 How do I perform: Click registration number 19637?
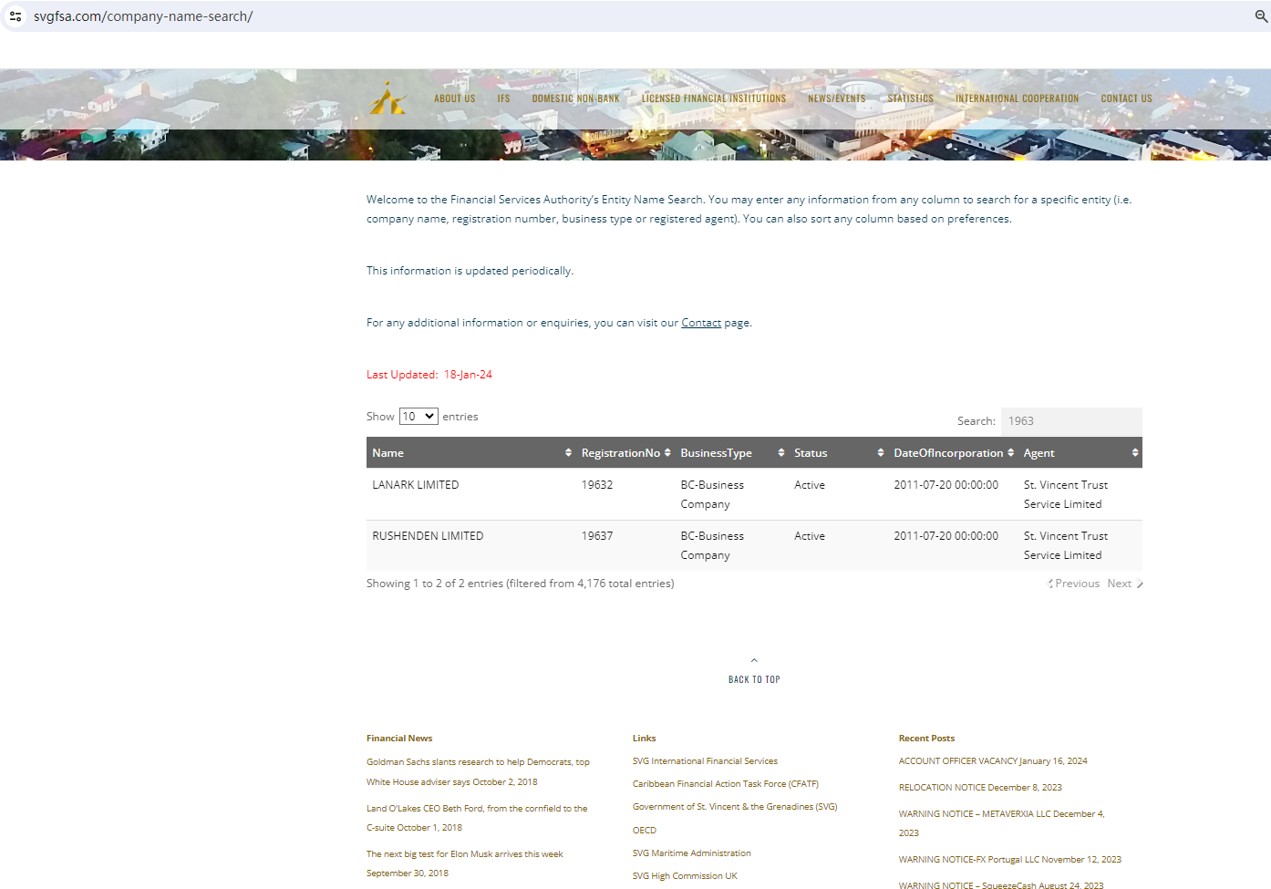pos(597,536)
